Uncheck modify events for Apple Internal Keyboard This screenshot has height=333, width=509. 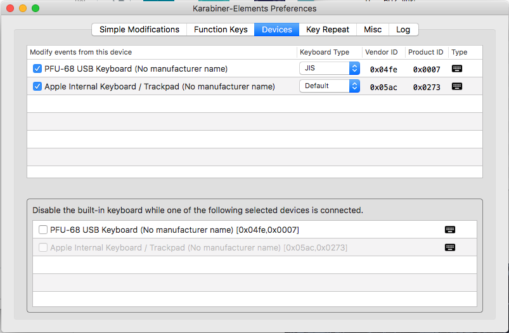pos(37,86)
